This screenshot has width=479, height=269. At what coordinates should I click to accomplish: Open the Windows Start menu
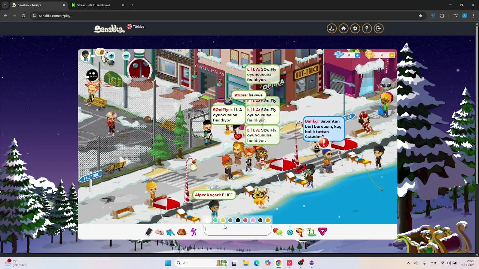pyautogui.click(x=168, y=263)
